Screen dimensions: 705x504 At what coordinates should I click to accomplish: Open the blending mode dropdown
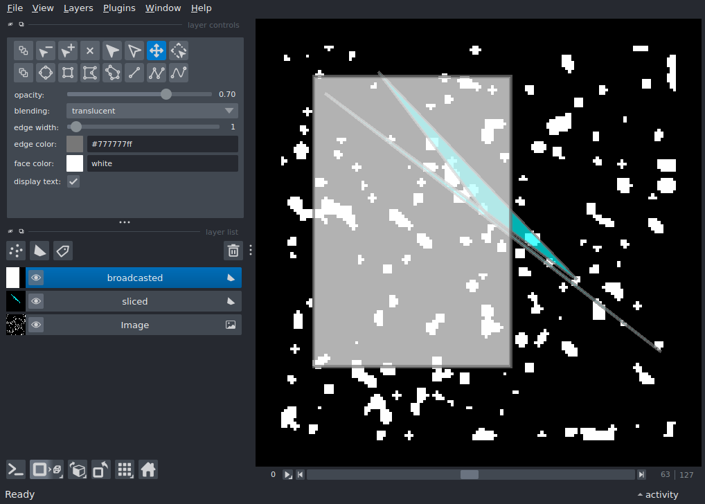point(152,111)
